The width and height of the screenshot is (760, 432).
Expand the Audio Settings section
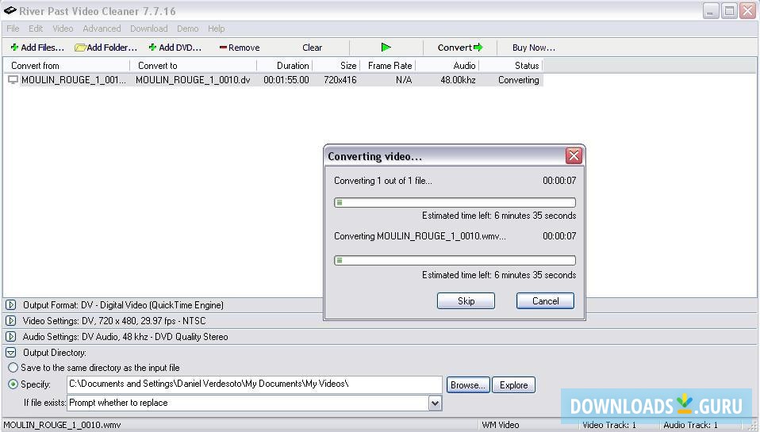point(10,337)
